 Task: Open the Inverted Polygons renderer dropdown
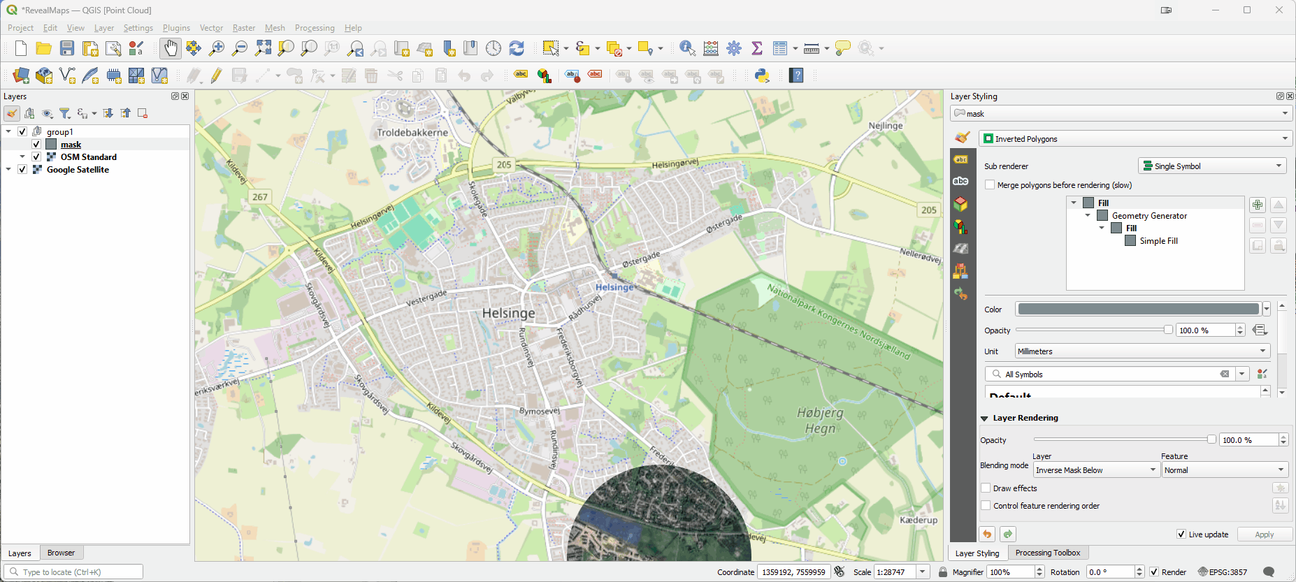coord(1135,138)
